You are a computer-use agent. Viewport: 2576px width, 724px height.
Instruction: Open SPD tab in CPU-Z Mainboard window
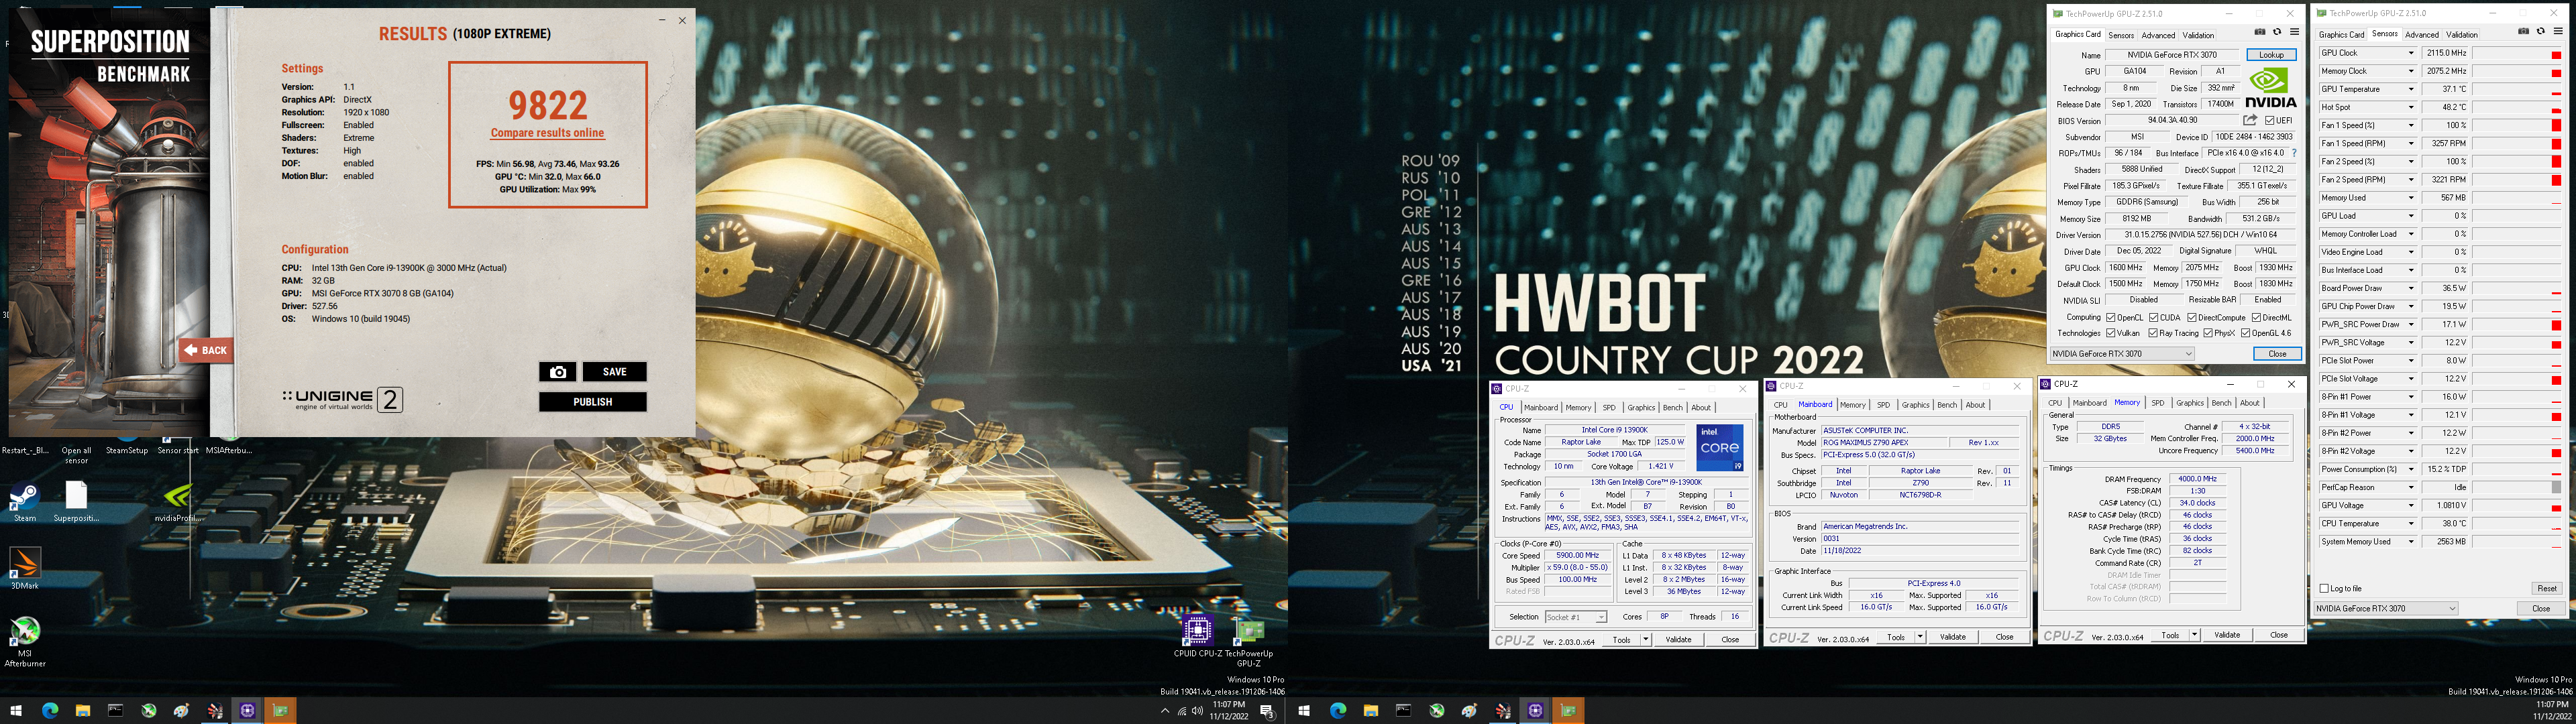coord(1883,405)
